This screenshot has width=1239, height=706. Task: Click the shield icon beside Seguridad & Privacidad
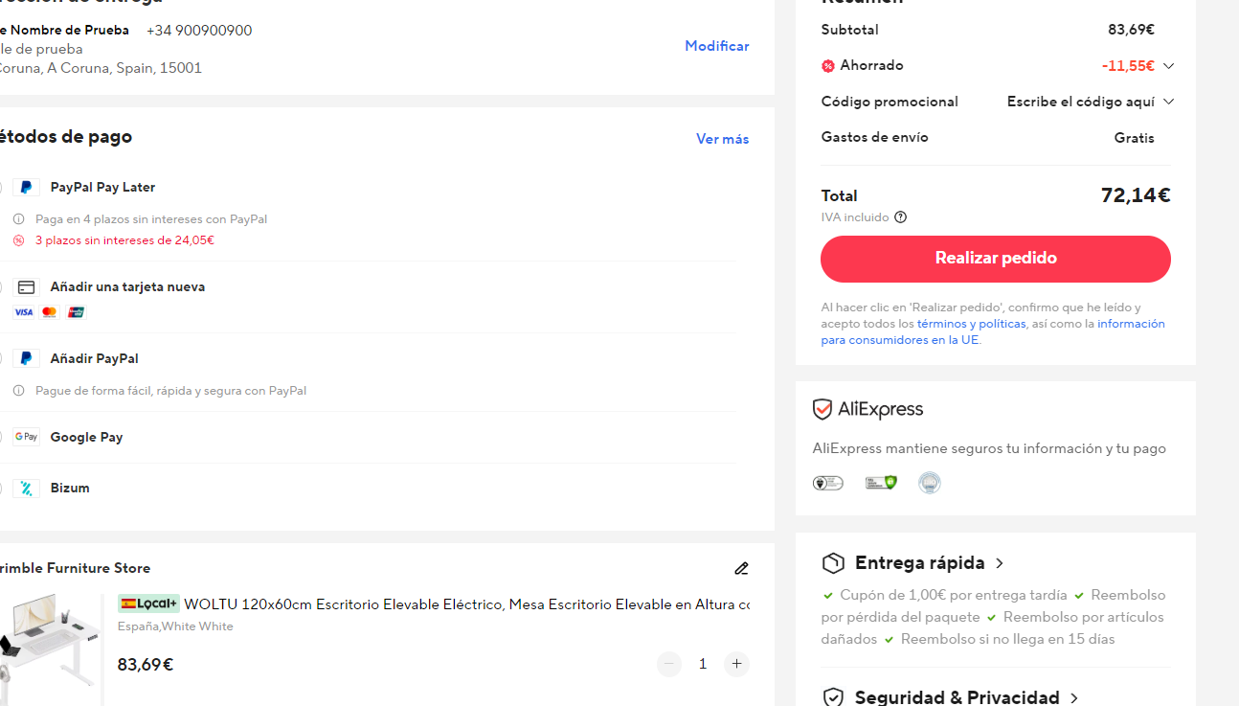pyautogui.click(x=833, y=697)
